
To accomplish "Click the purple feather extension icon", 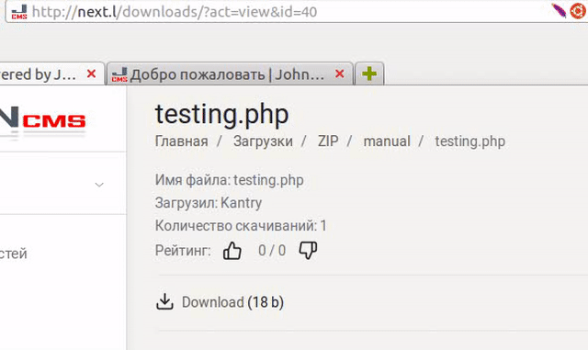I will [559, 10].
